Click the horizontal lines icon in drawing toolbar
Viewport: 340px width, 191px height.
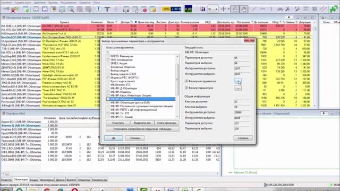pyautogui.click(x=306, y=9)
